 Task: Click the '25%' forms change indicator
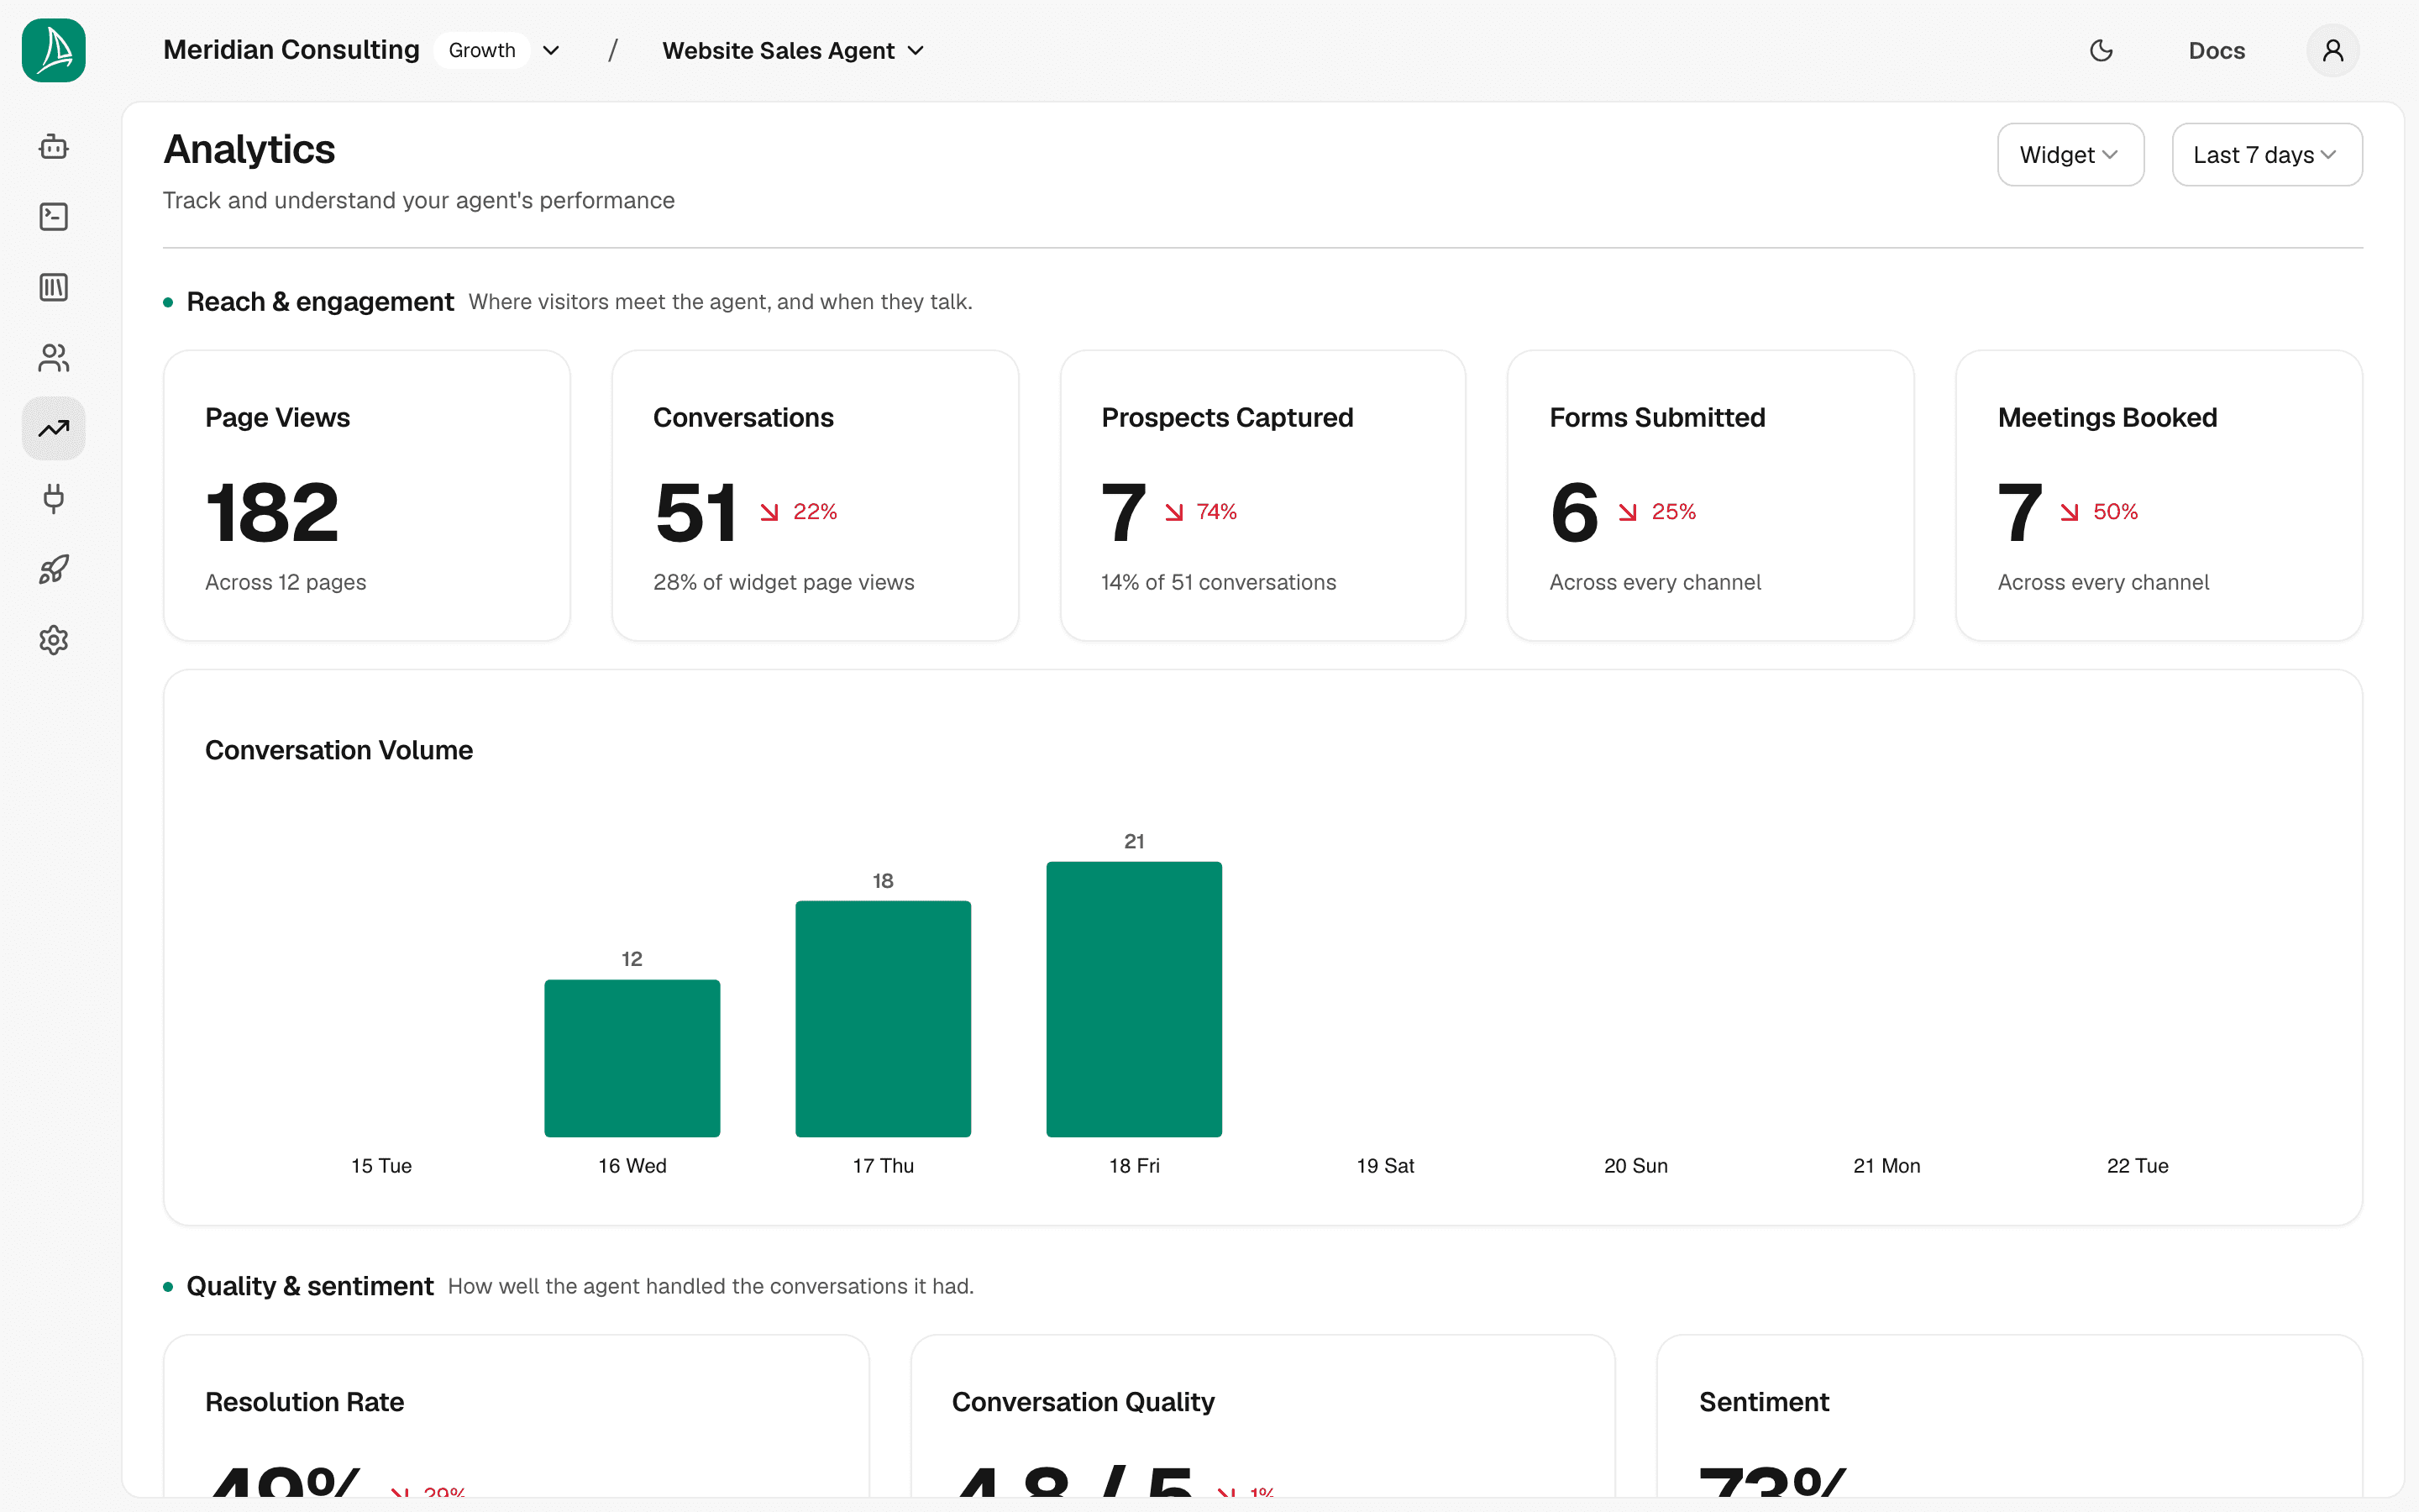coord(1657,512)
